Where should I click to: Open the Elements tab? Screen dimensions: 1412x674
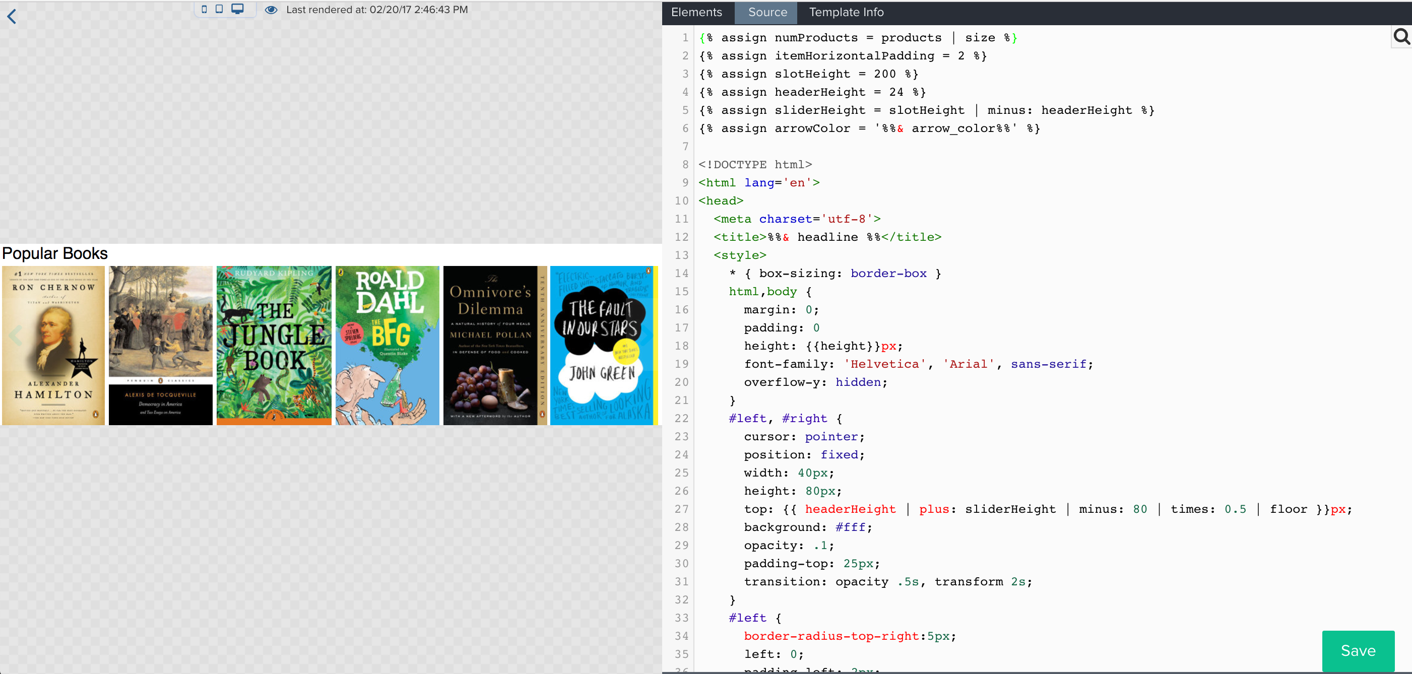696,12
